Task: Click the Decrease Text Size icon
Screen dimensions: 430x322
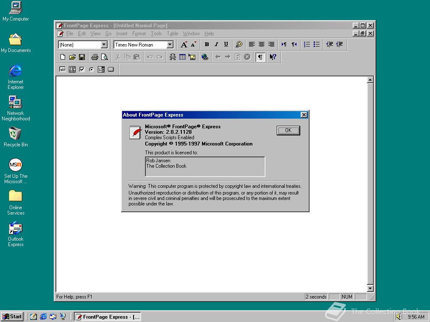Action: click(x=194, y=44)
